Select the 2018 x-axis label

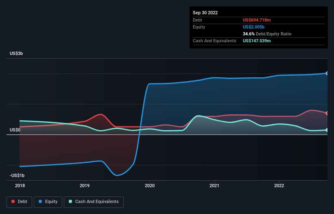[x=20, y=186]
